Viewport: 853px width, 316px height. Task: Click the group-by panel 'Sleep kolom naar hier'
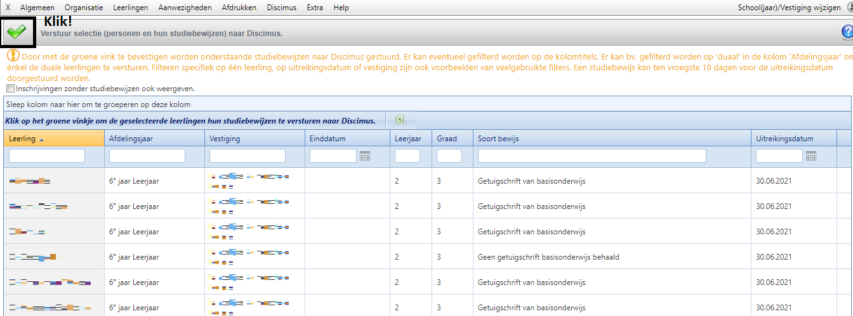426,104
